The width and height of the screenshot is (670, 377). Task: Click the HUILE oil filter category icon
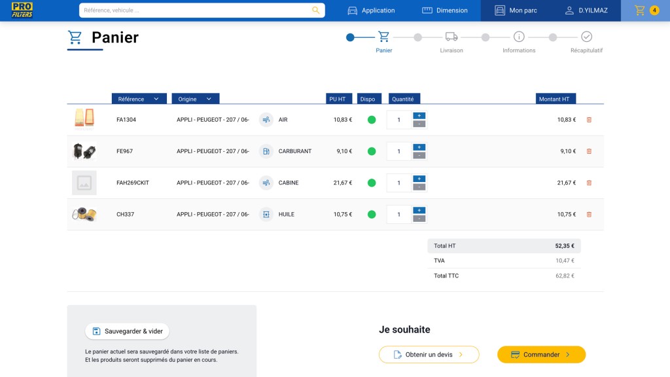click(266, 215)
